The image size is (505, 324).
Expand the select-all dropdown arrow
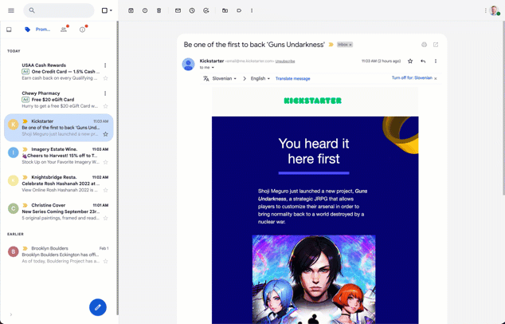coord(111,10)
